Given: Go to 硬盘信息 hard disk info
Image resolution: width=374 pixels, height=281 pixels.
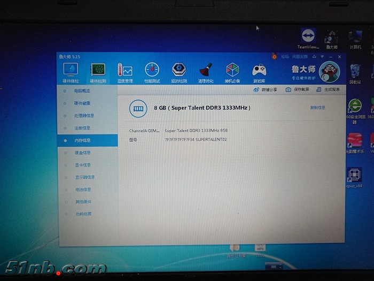Looking at the screenshot, I should [x=82, y=153].
